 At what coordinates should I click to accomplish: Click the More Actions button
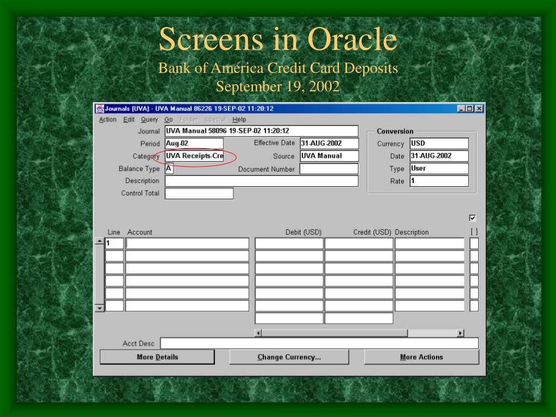pos(421,357)
